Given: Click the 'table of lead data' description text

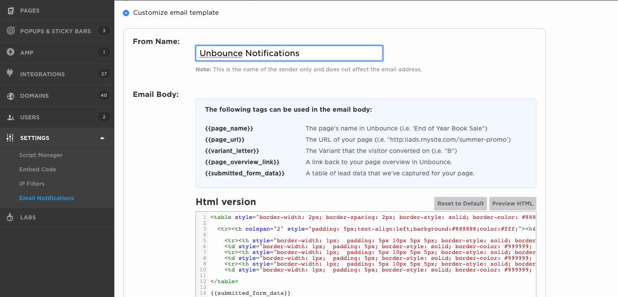Looking at the screenshot, I should point(390,173).
